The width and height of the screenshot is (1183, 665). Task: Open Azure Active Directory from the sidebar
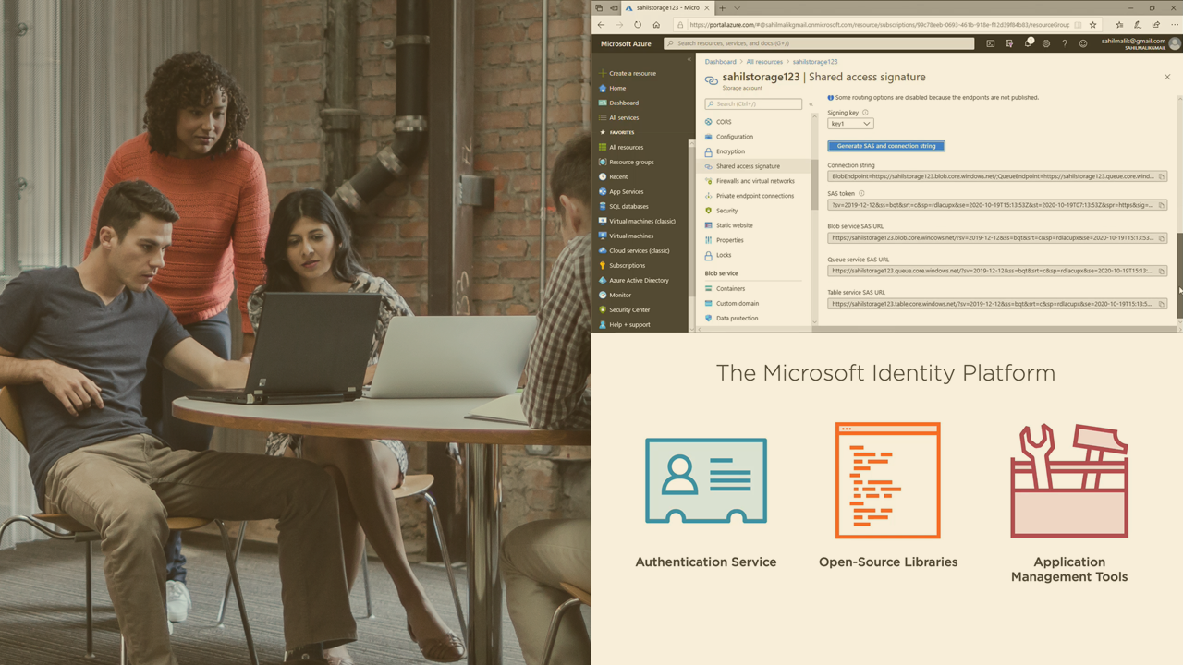[640, 280]
